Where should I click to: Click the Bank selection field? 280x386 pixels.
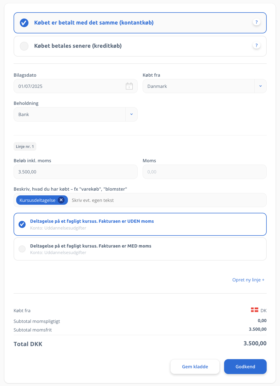click(x=75, y=114)
